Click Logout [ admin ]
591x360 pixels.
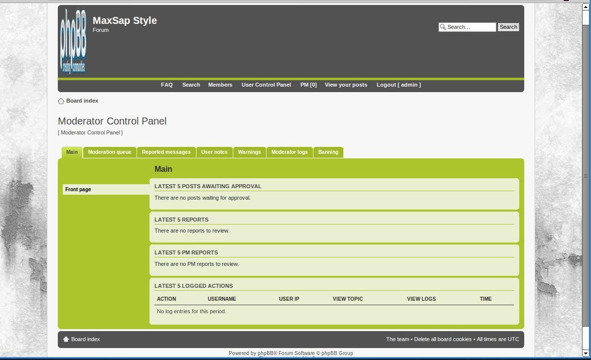coord(399,85)
